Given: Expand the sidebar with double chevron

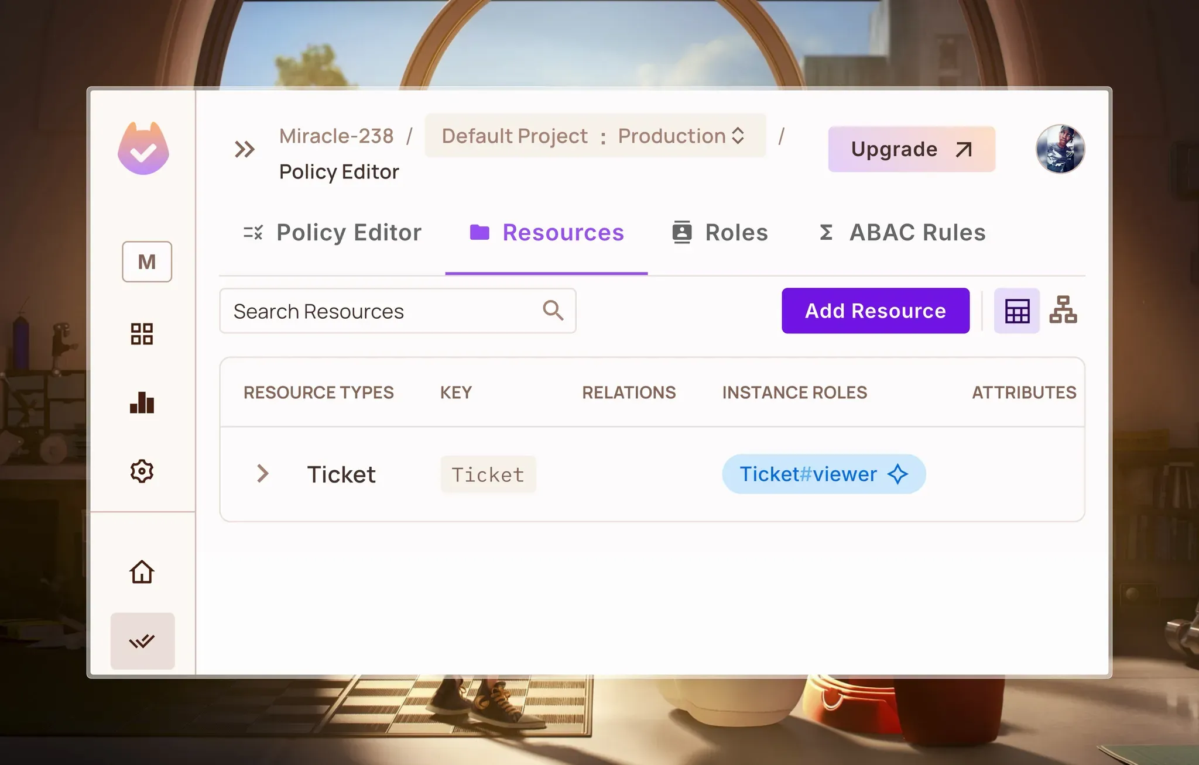Looking at the screenshot, I should point(245,149).
